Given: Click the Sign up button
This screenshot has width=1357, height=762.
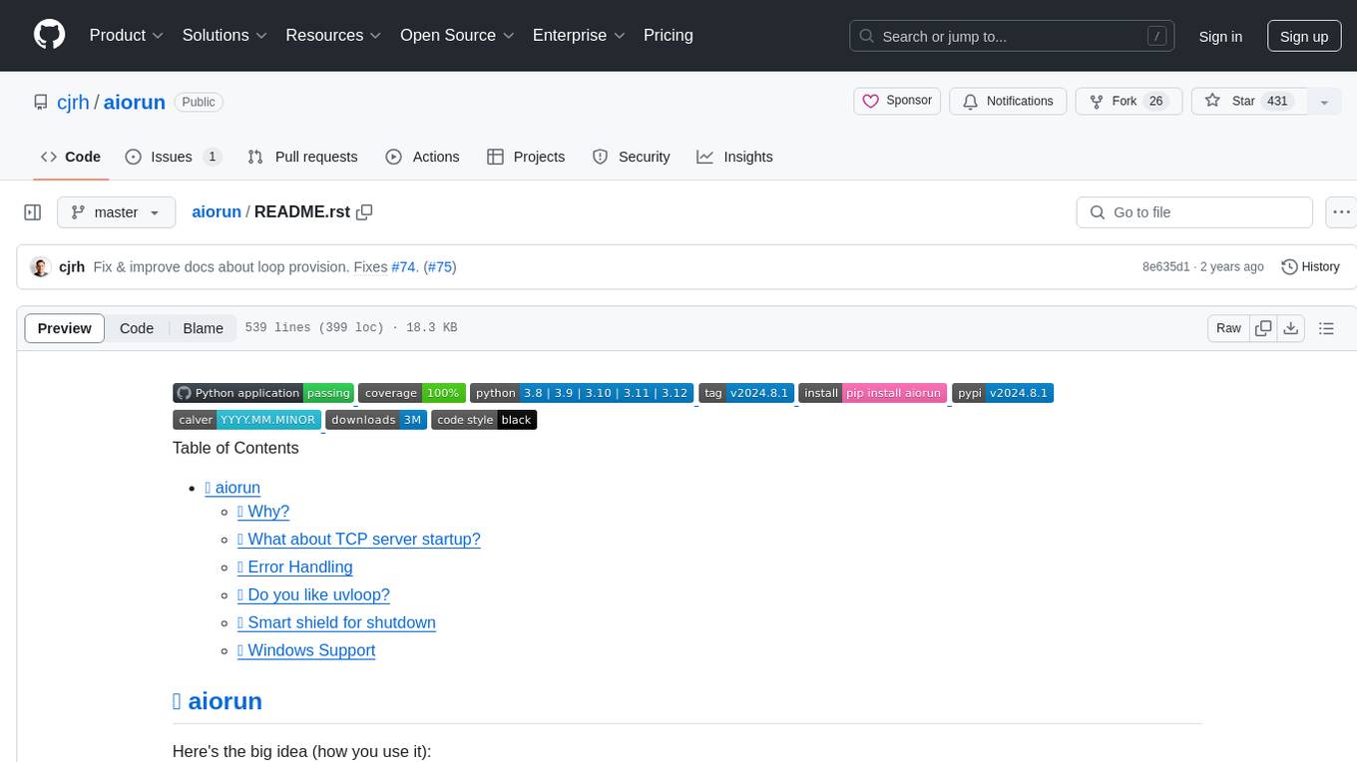Looking at the screenshot, I should [1304, 37].
